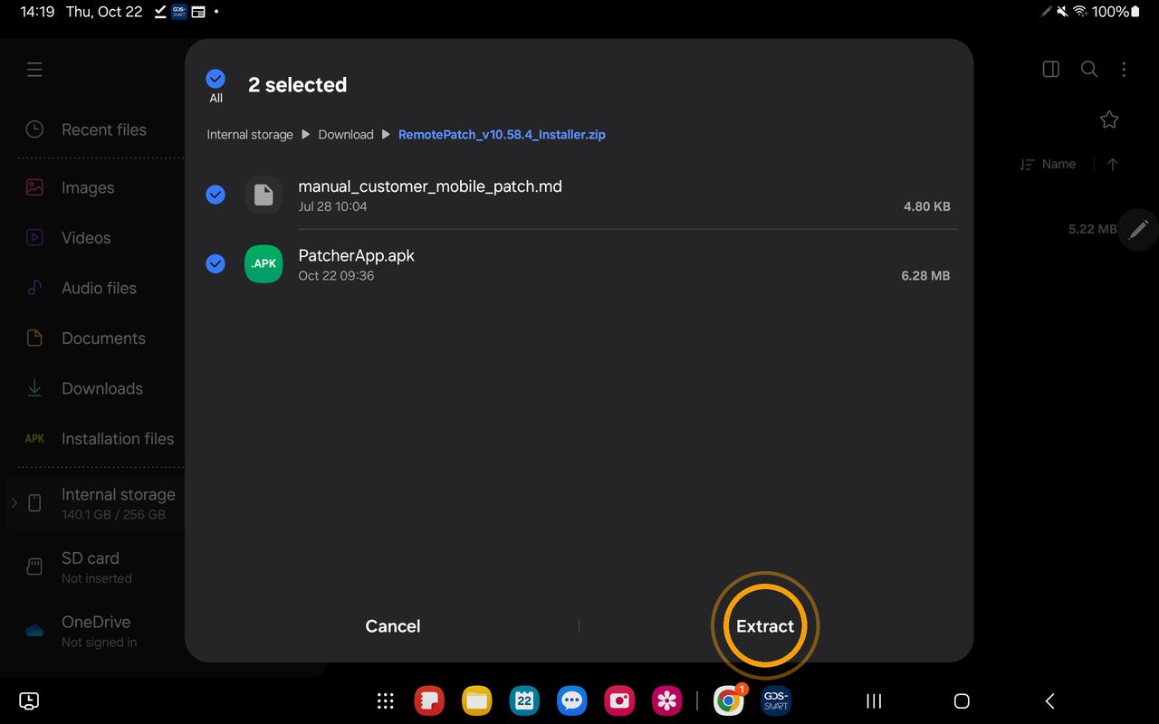1159x724 pixels.
Task: Go to Internal storage breadcrumb
Action: (x=250, y=135)
